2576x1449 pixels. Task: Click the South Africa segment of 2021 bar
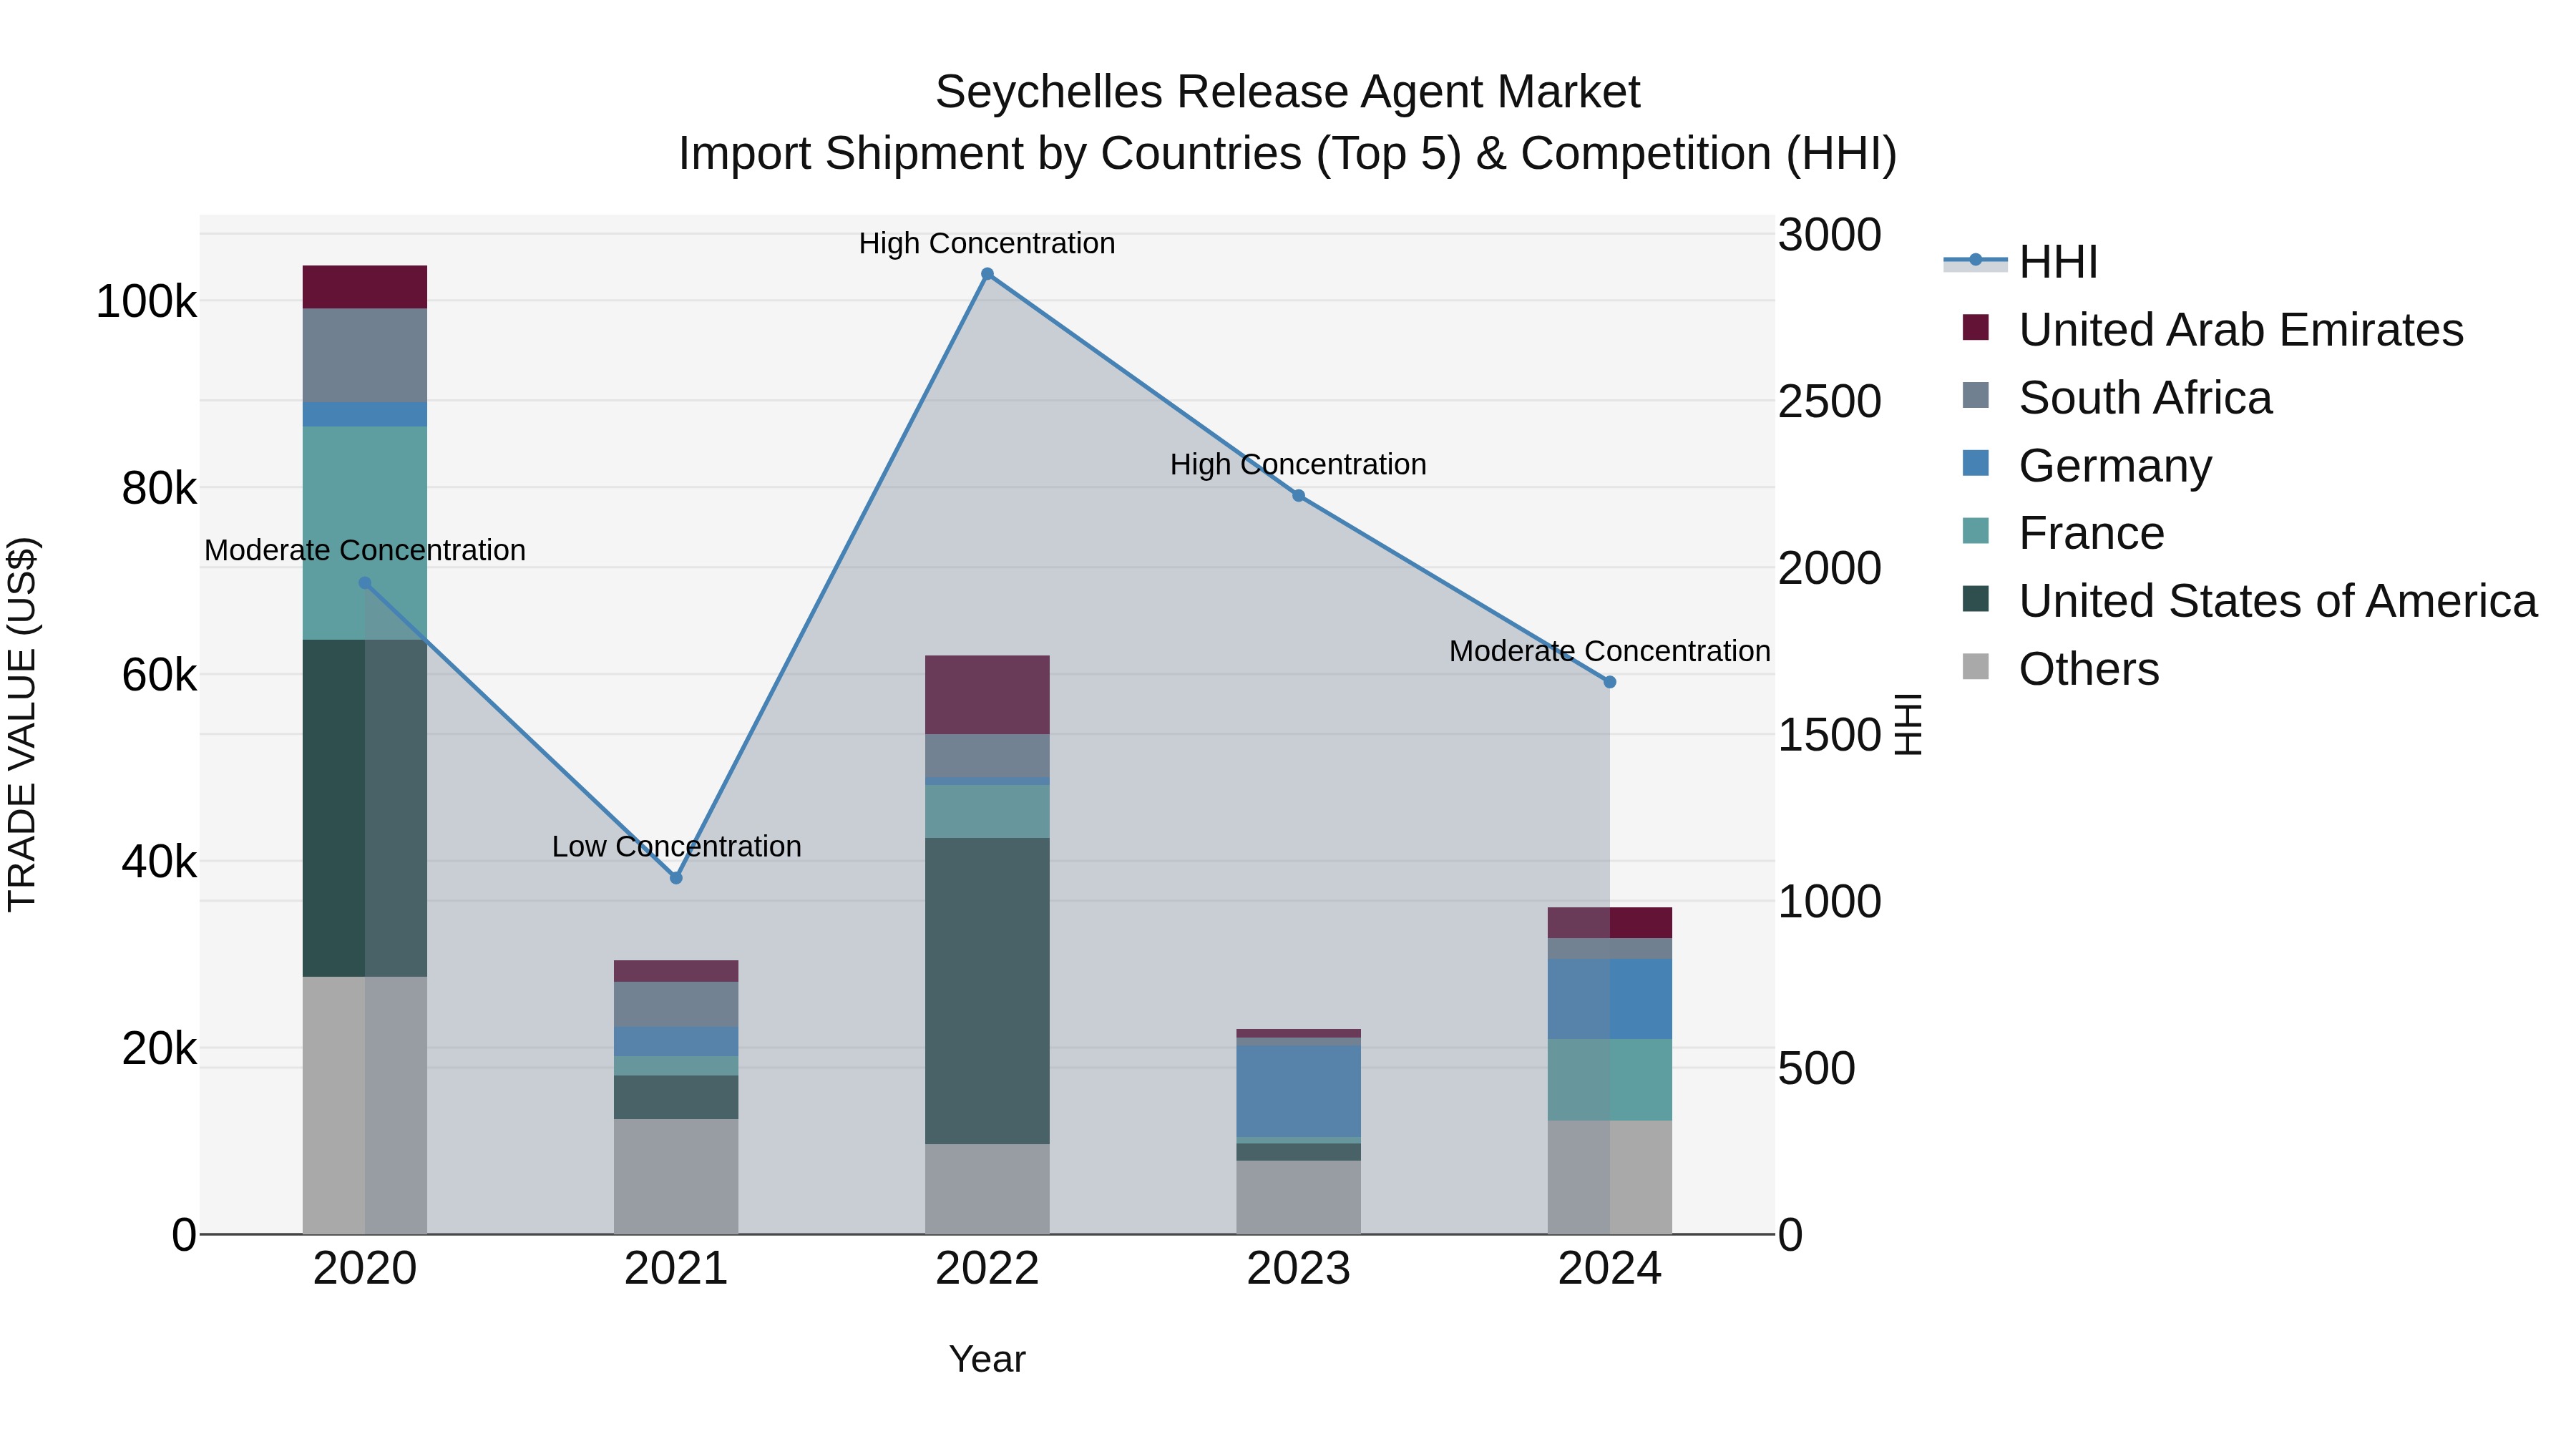coord(676,1004)
